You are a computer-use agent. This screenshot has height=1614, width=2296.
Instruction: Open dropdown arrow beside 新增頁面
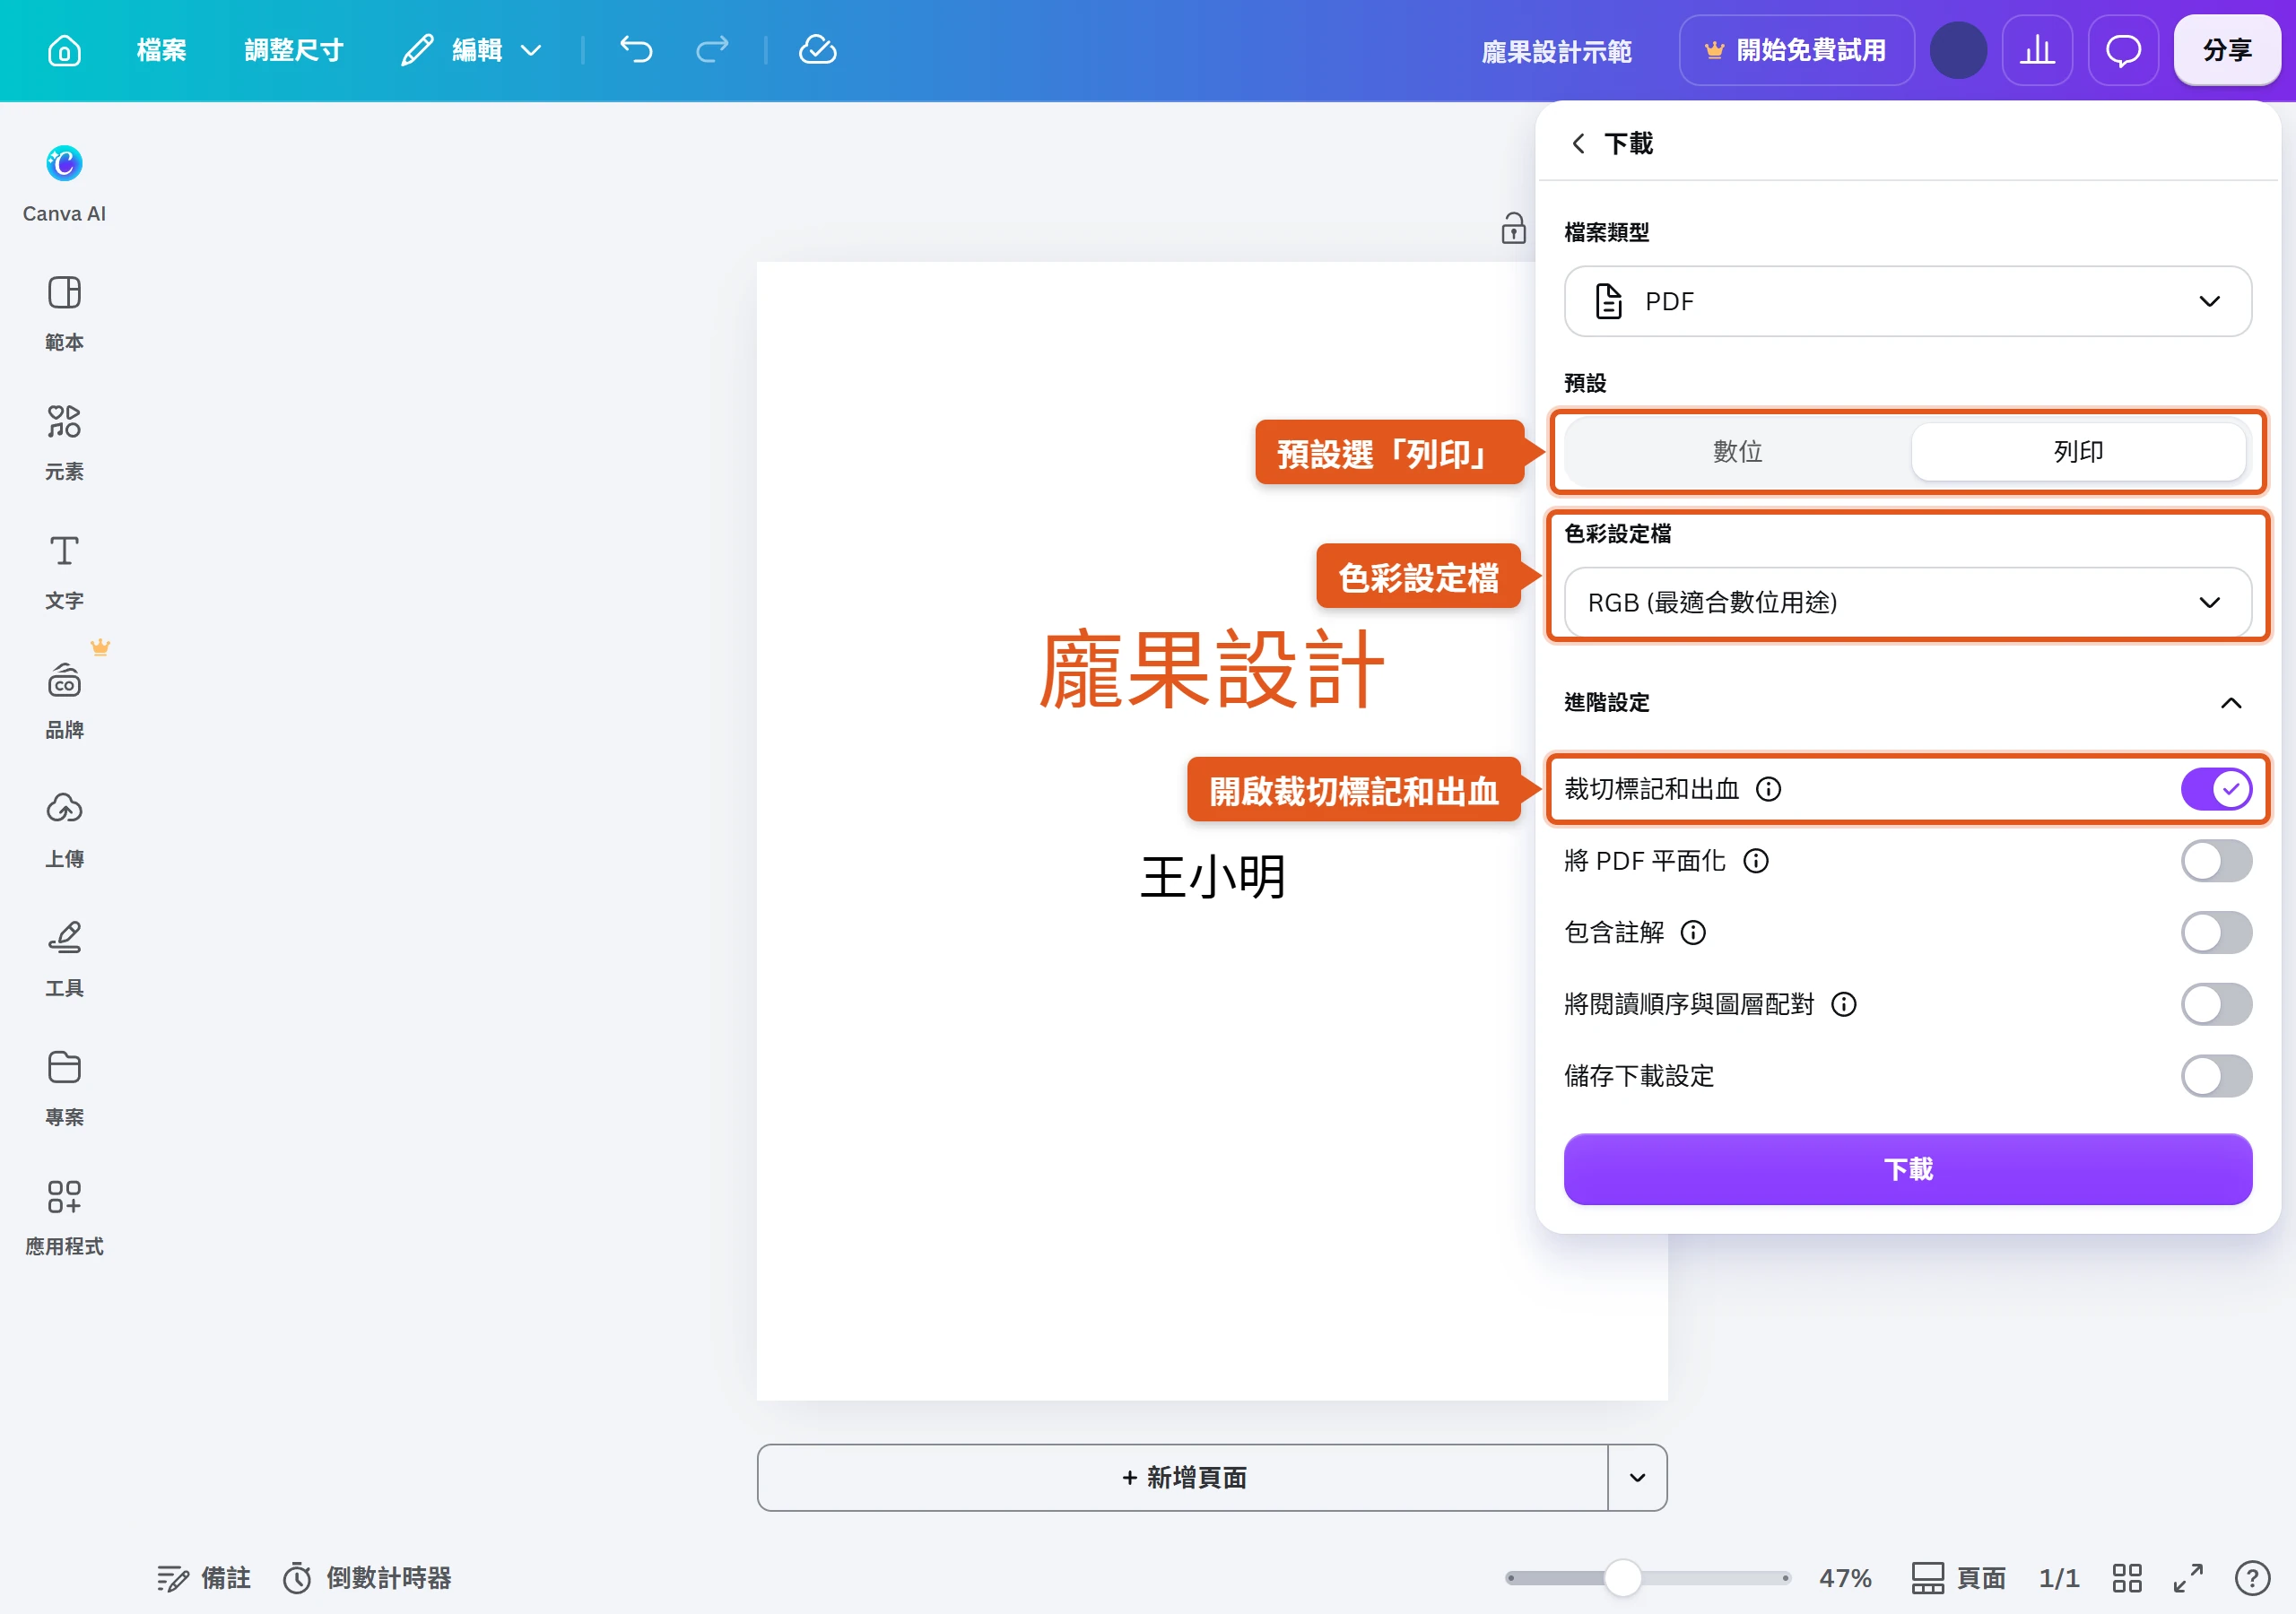pyautogui.click(x=1637, y=1477)
